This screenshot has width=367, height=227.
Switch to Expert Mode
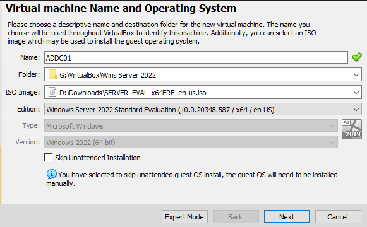coord(184,217)
